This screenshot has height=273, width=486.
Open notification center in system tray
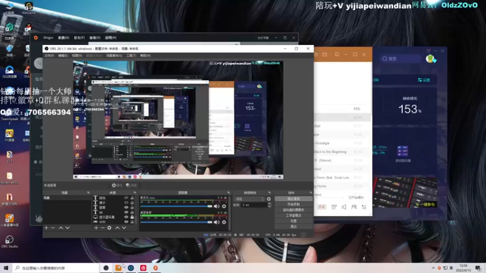478,268
